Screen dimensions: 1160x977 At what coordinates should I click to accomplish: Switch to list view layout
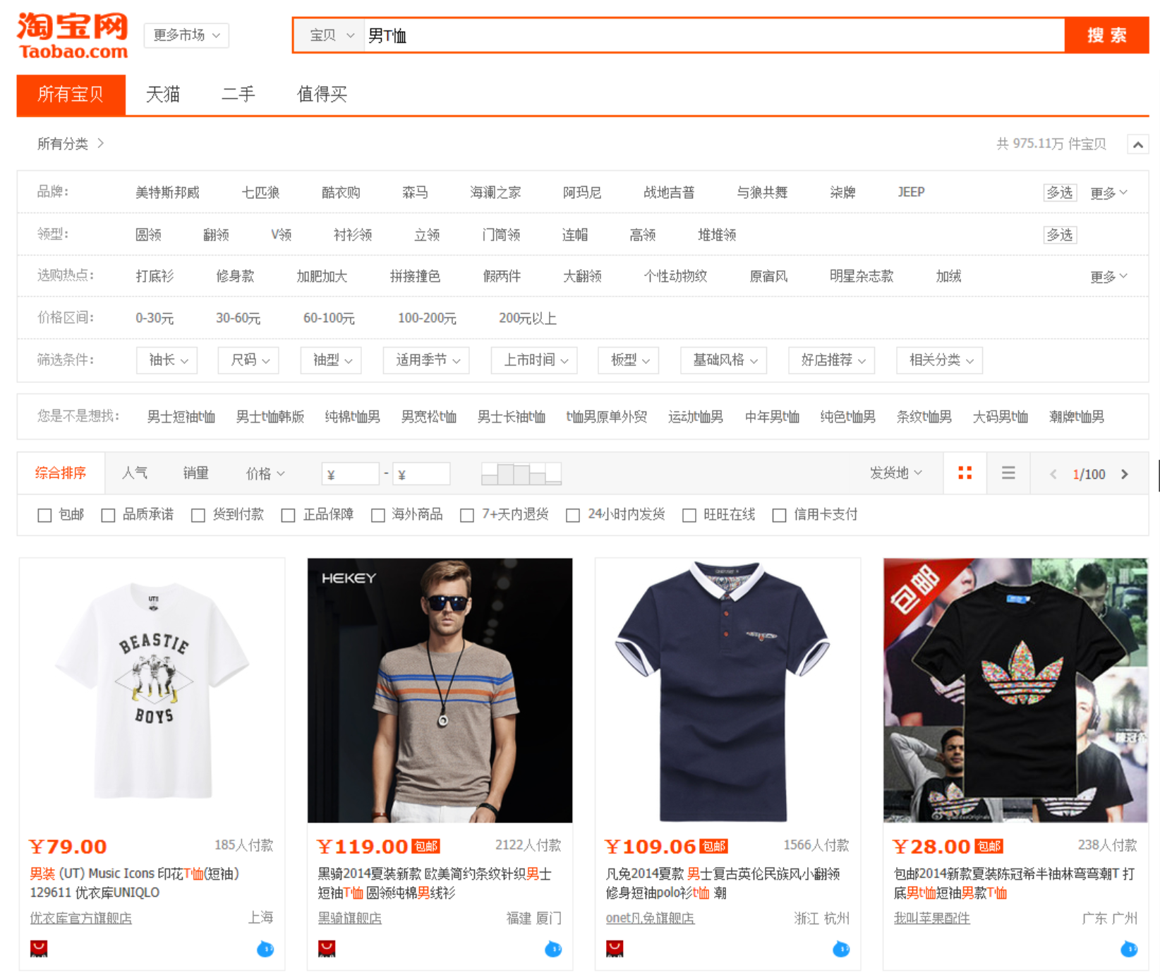coord(1008,473)
